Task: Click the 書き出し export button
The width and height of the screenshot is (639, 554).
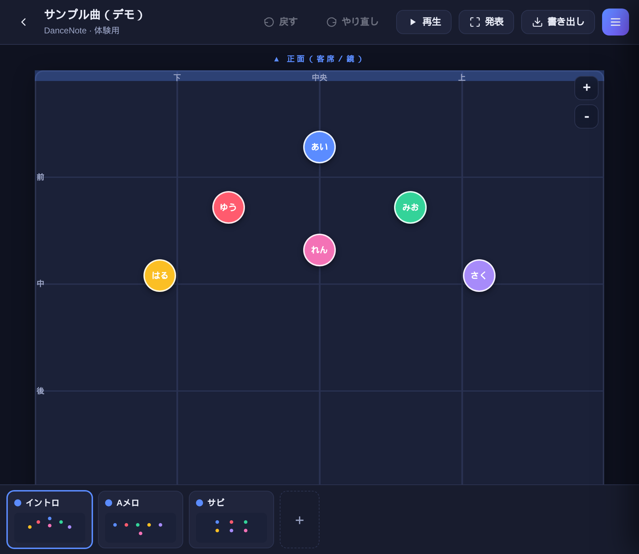Action: [x=558, y=22]
